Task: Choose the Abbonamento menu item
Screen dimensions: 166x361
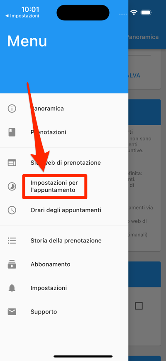Action: [64, 265]
